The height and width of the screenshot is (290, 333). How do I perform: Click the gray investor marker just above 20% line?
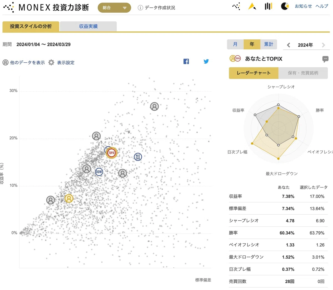(x=96, y=136)
